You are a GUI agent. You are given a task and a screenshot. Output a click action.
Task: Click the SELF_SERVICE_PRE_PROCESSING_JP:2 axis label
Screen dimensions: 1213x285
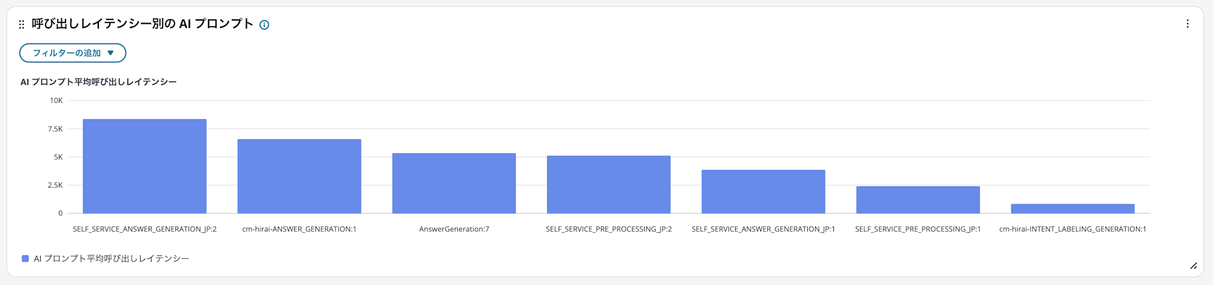608,229
